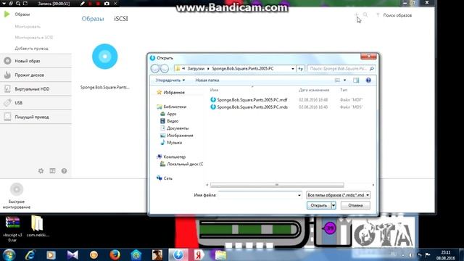The image size is (464, 261).
Task: Click Быстрое монтирование disc icon
Action: point(17,189)
